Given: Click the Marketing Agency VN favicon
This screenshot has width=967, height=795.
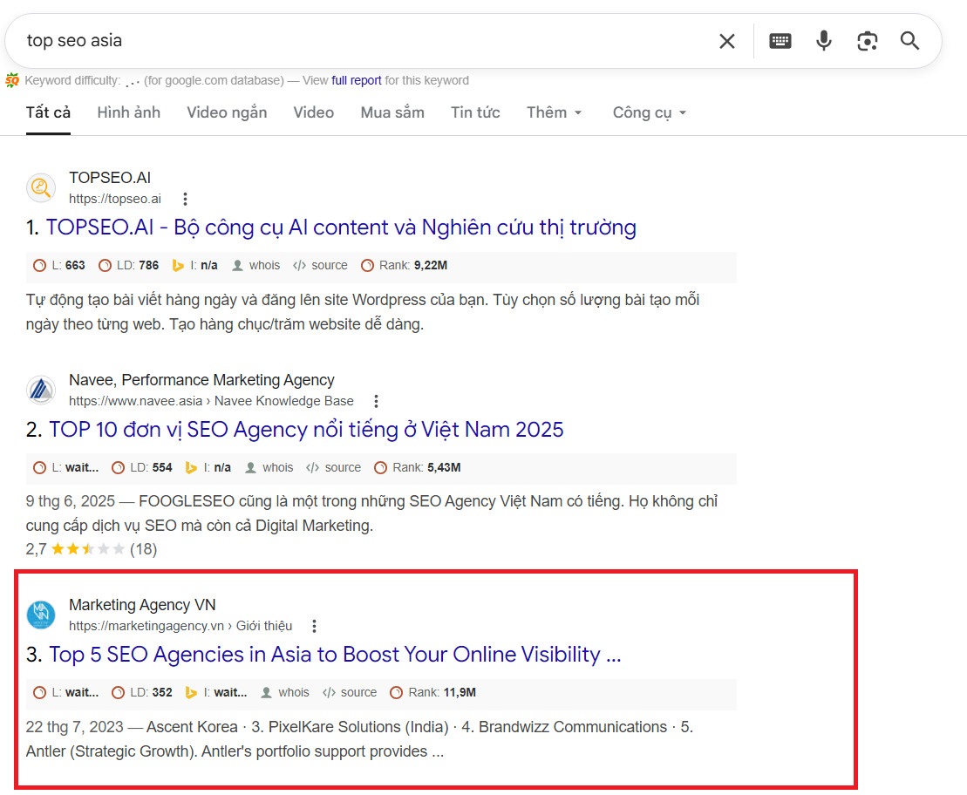Looking at the screenshot, I should (x=41, y=615).
